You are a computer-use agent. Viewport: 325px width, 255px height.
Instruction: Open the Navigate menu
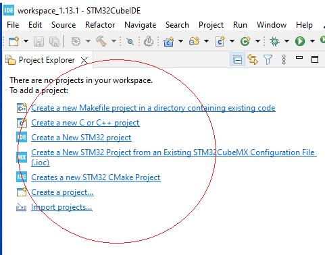point(141,25)
